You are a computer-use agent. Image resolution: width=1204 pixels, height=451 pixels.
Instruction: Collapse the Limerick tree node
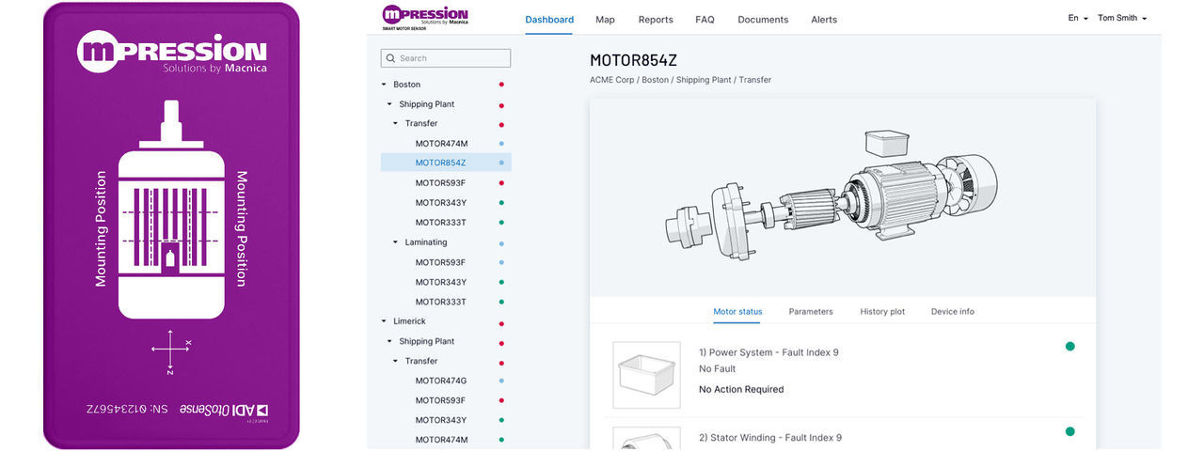point(384,321)
